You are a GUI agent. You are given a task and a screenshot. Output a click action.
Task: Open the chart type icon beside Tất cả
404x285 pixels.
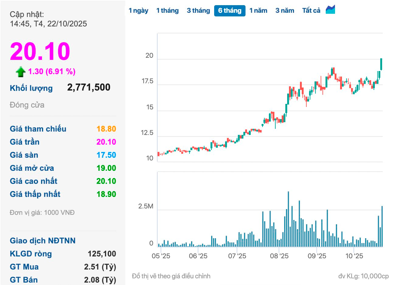[x=330, y=10]
